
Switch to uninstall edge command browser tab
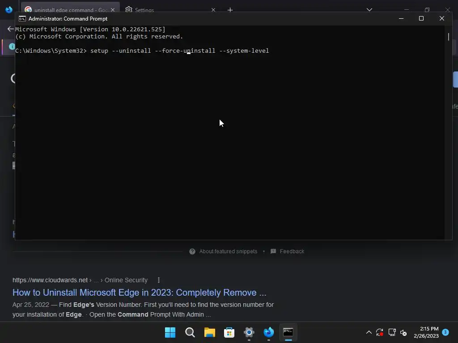(70, 10)
